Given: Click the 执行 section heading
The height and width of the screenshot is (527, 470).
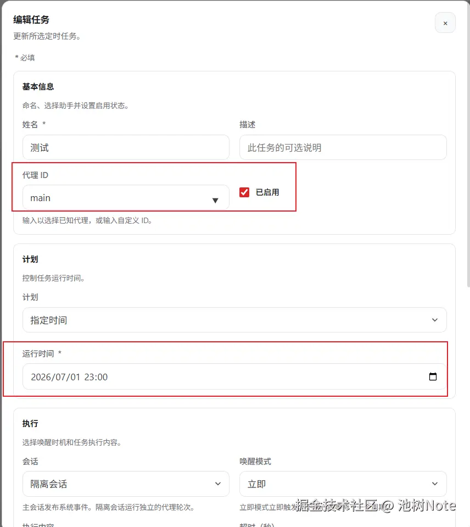Looking at the screenshot, I should point(30,424).
